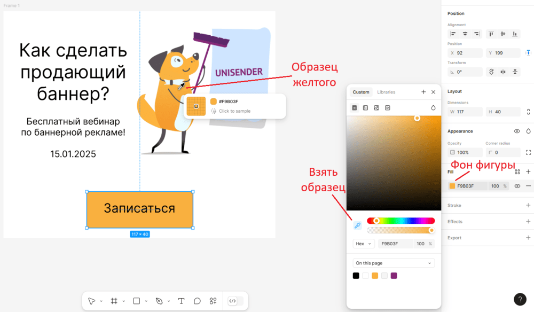
Task: Flip horizontal icon in Transform
Action: [x=503, y=72]
